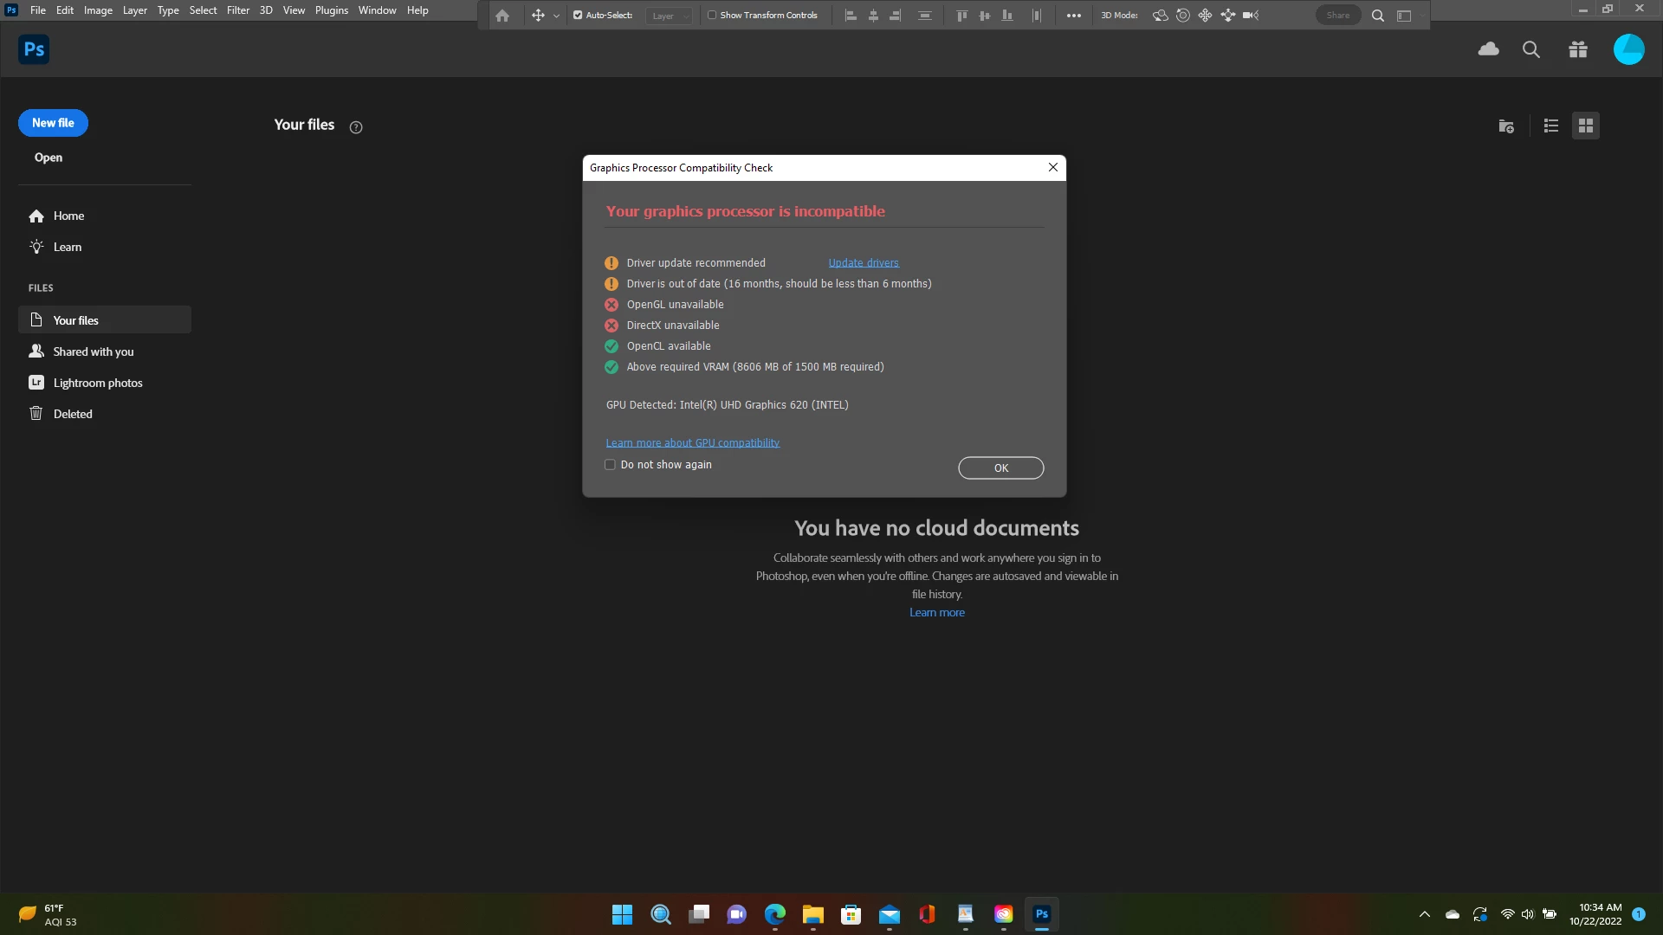The height and width of the screenshot is (935, 1663).
Task: Show hidden system tray icons chevron
Action: 1424,914
